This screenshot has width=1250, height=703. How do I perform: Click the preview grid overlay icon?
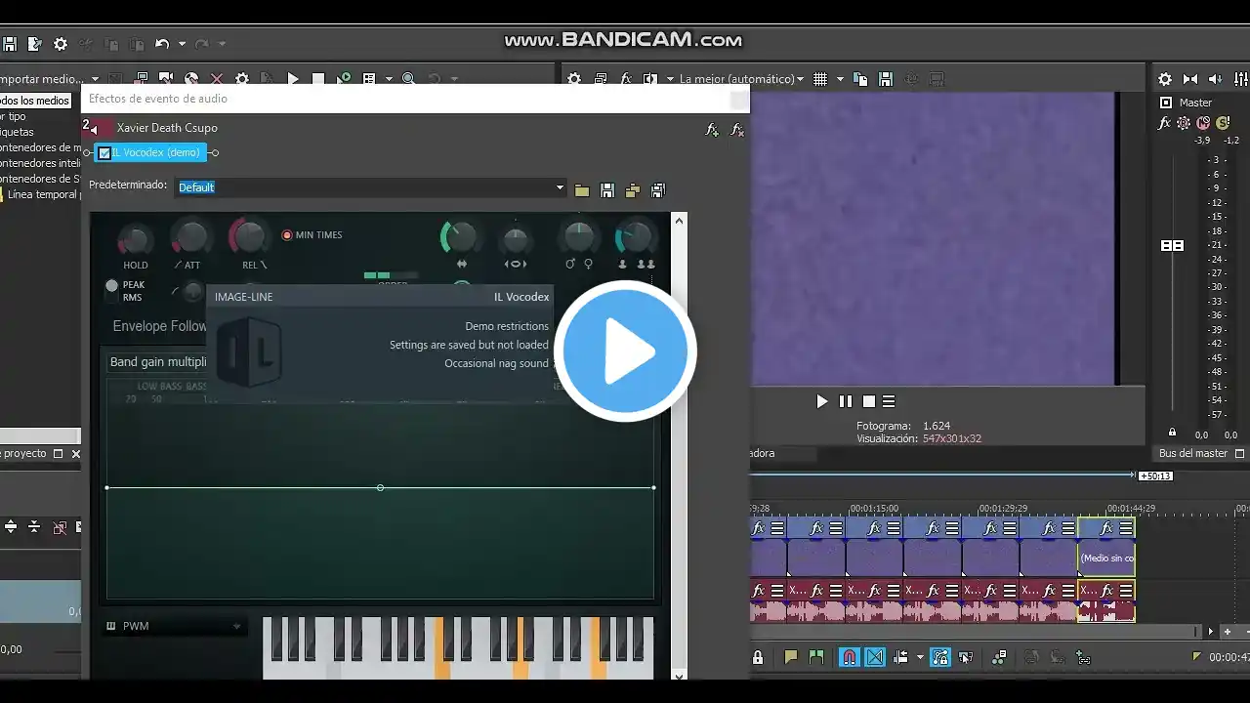pyautogui.click(x=820, y=79)
